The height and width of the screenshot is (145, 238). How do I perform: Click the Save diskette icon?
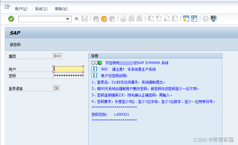point(85,19)
